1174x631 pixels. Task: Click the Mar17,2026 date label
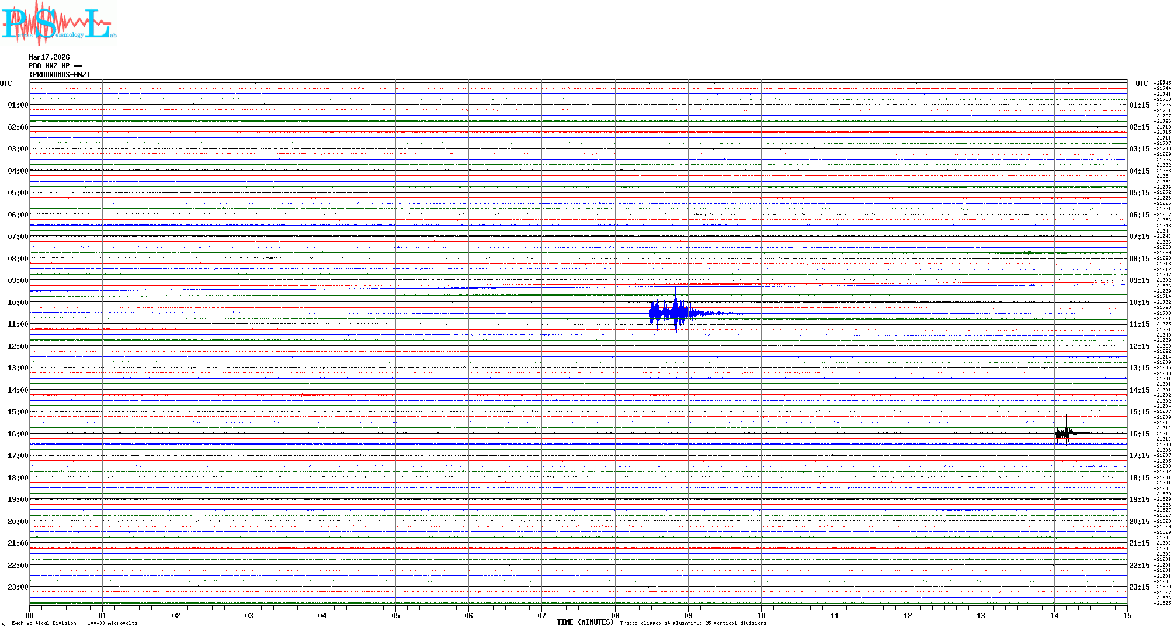click(x=49, y=57)
